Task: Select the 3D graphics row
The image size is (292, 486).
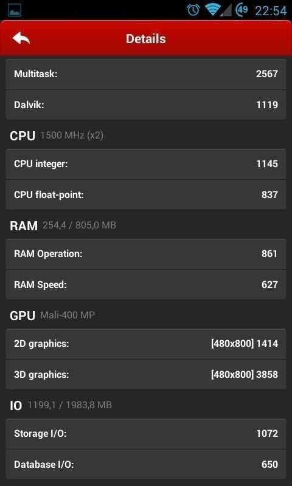Action: 146,374
